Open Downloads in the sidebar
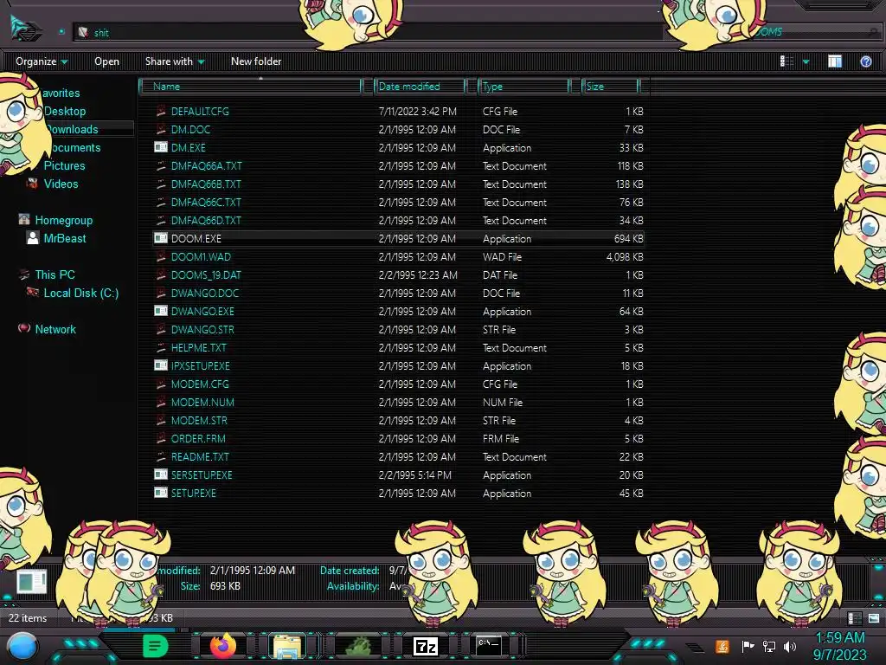Image resolution: width=886 pixels, height=665 pixels. point(73,129)
